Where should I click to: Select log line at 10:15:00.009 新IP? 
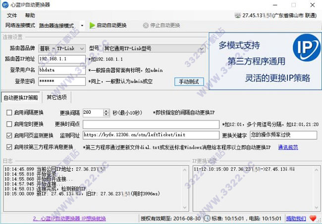82,194
